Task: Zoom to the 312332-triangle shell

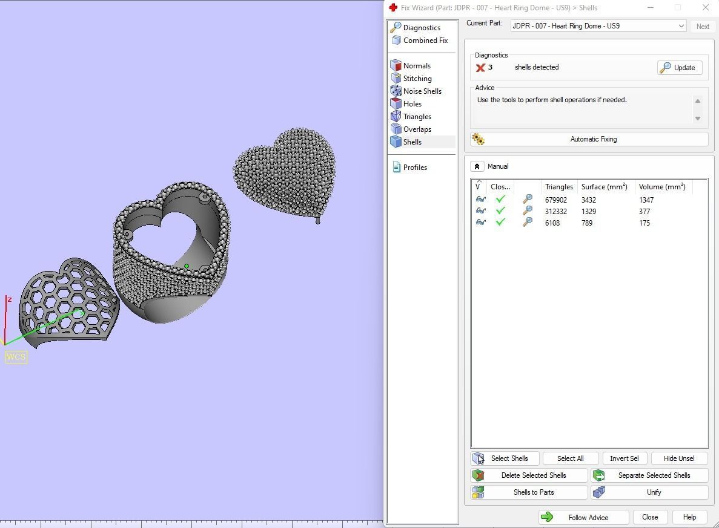Action: [x=528, y=210]
